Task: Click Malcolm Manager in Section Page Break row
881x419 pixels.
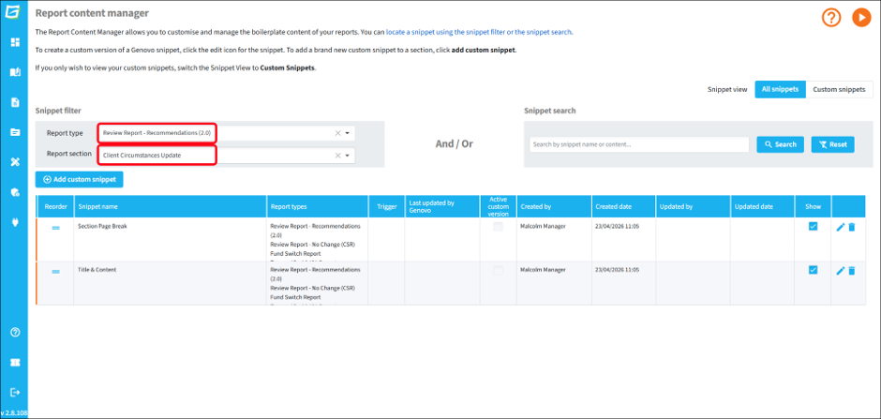Action: point(543,226)
